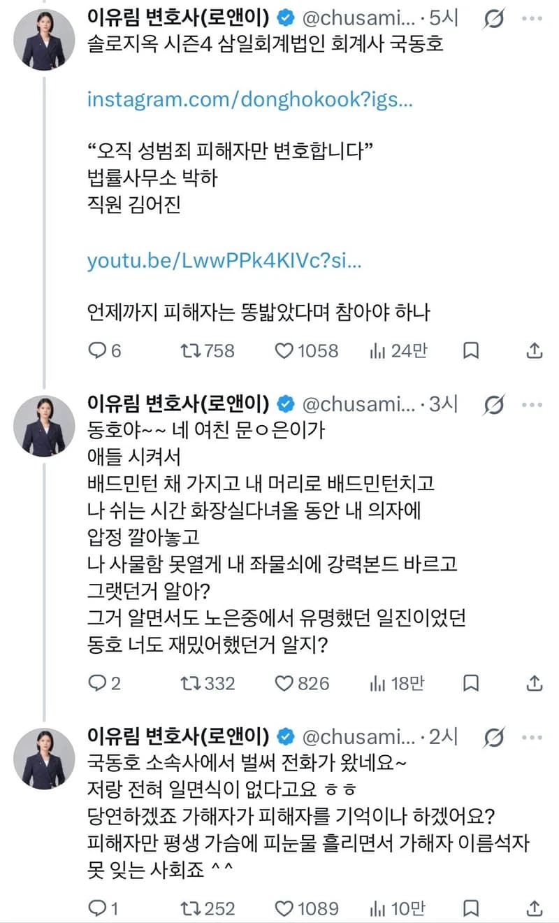Screen dimensions: 559x923
Task: Share the second tweet
Action: tap(535, 682)
